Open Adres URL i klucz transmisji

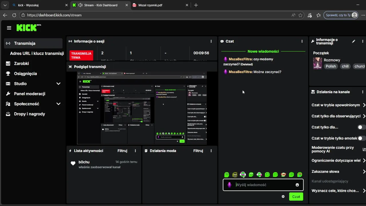[x=37, y=54]
